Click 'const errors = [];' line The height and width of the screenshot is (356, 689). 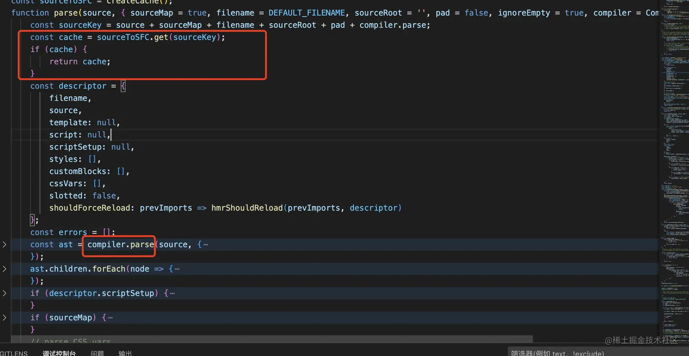[x=73, y=232]
